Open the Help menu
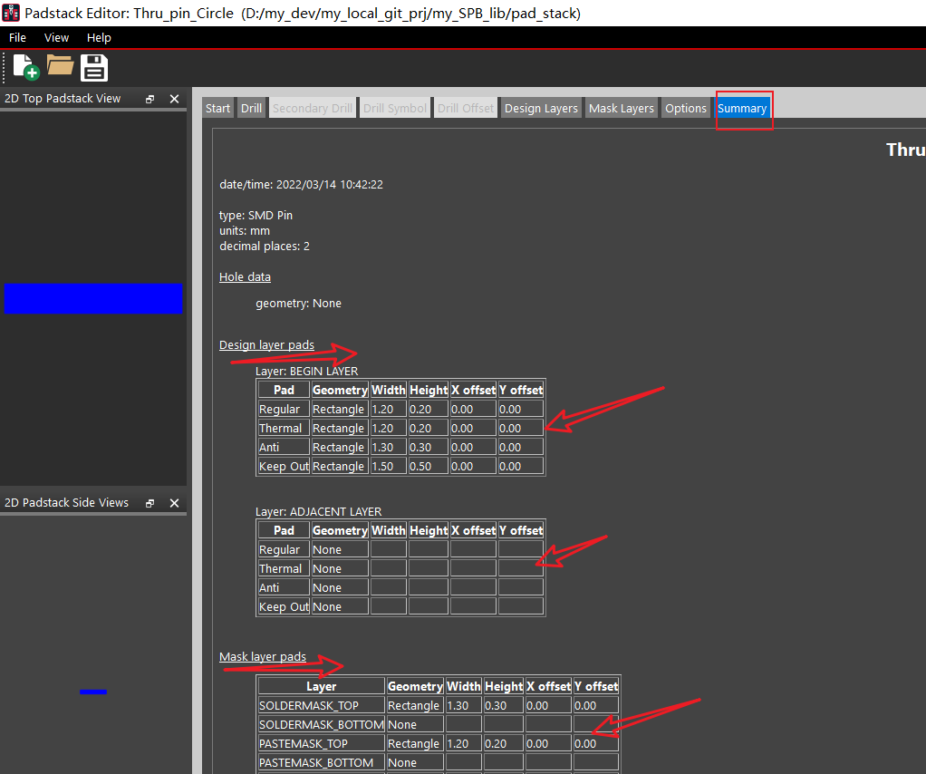926x774 pixels. pos(99,37)
